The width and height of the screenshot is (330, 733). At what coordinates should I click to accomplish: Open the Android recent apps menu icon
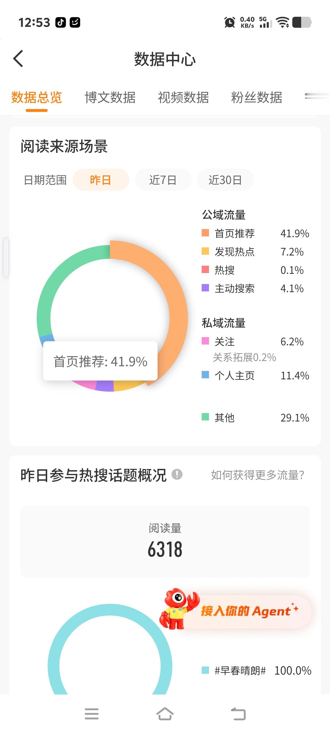coord(92,714)
